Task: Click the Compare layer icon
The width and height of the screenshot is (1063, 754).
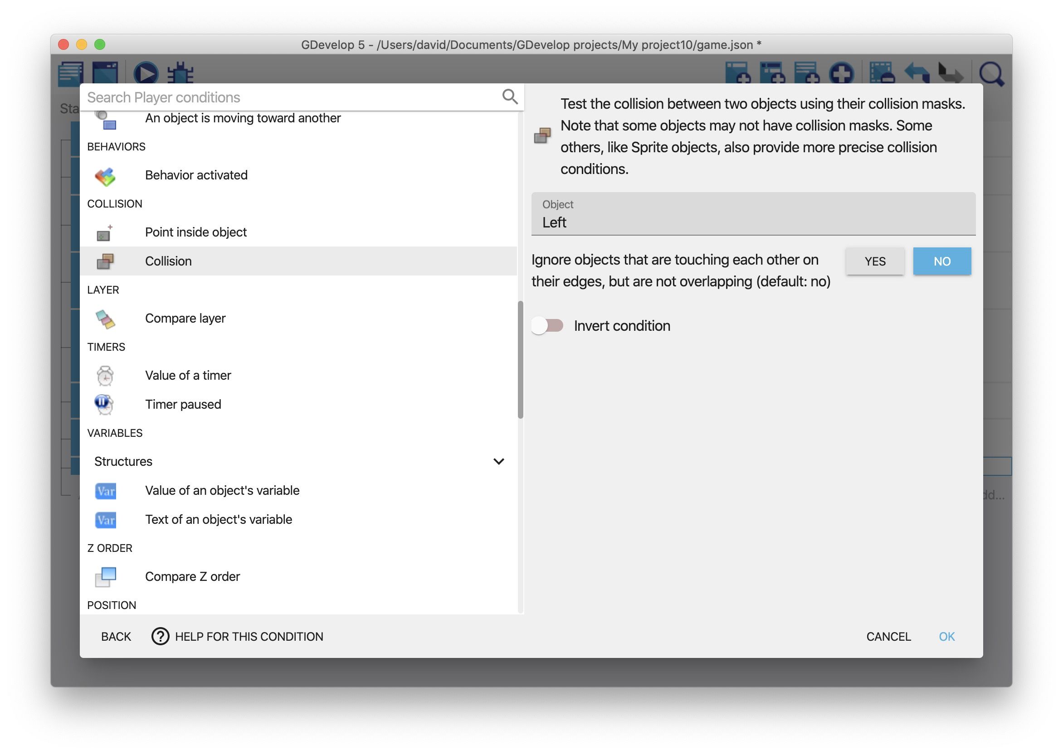Action: (x=105, y=319)
